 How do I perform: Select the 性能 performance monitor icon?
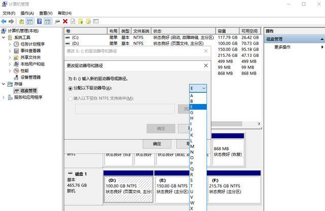(16, 71)
